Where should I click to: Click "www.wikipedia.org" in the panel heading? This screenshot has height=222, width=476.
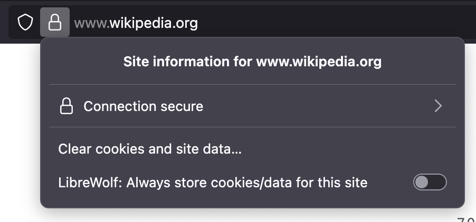(319, 62)
